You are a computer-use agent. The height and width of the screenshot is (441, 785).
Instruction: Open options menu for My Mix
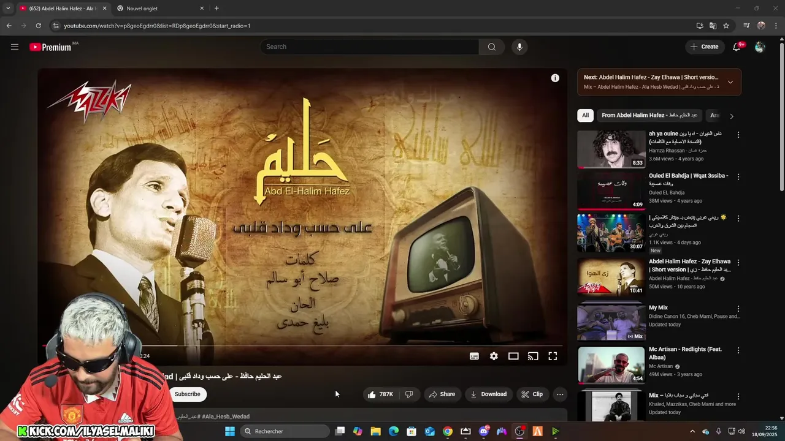click(738, 309)
